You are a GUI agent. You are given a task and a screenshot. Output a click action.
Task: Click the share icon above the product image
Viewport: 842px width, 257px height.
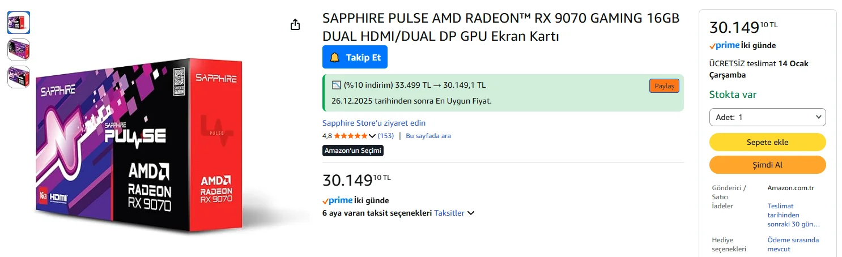(295, 25)
